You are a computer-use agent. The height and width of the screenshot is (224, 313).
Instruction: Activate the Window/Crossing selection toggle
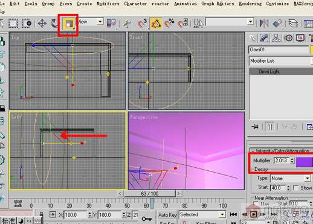[27, 24]
